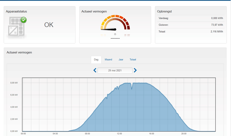
Task: Click the 0,000 kWh value
Action: click(x=217, y=18)
